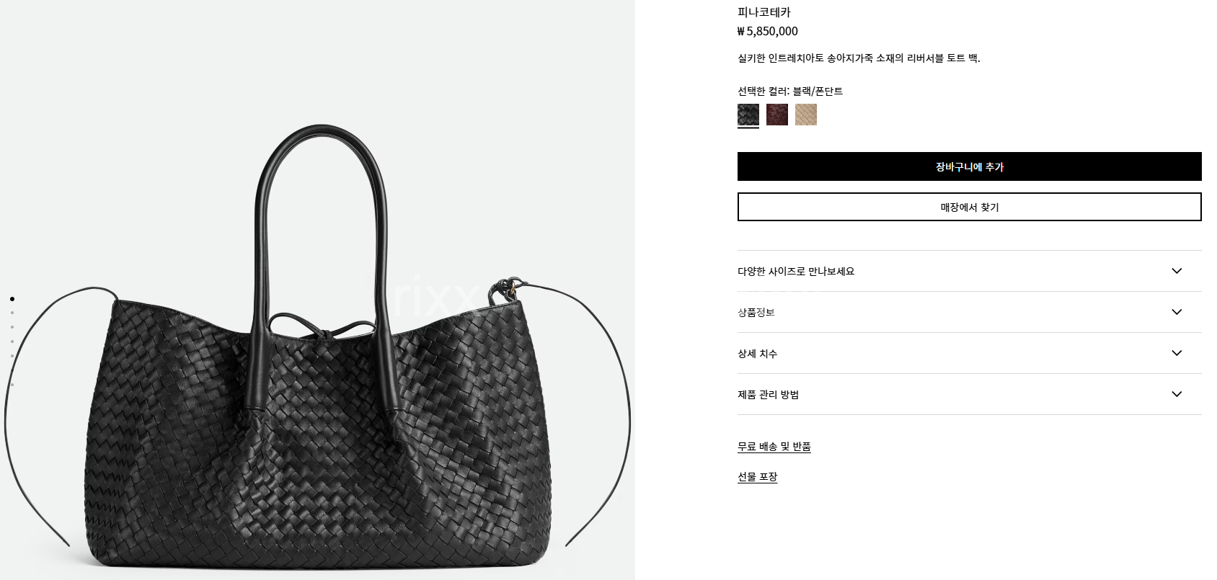Expand the 상세 치수 chevron arrow

[1177, 353]
